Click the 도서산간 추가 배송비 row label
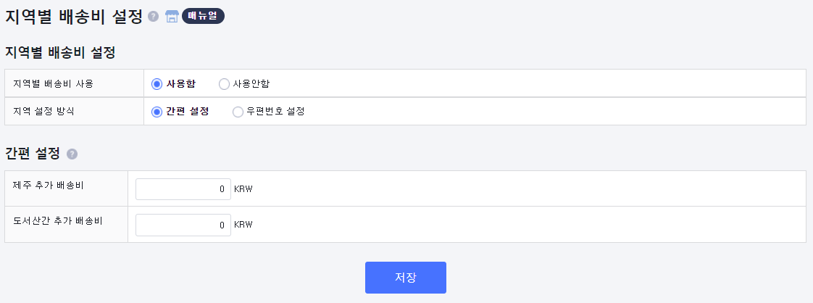Viewport: 813px width, 303px height. (57, 220)
